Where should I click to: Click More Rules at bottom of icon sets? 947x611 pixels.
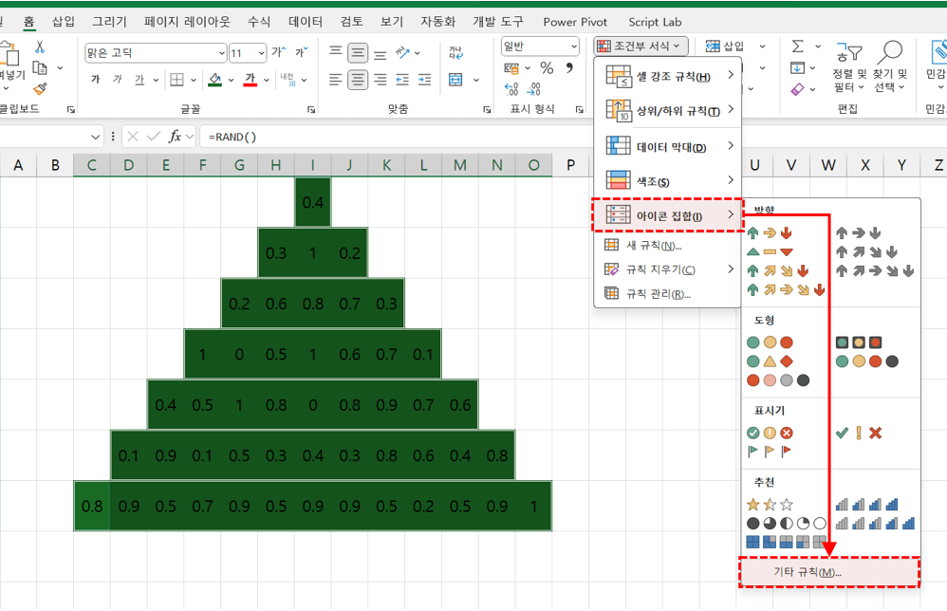[x=829, y=572]
